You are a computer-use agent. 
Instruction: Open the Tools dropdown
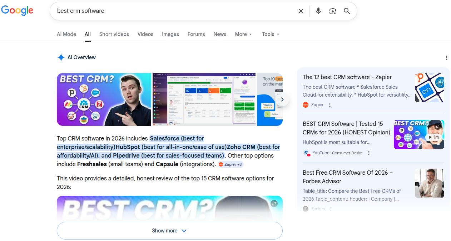click(271, 34)
